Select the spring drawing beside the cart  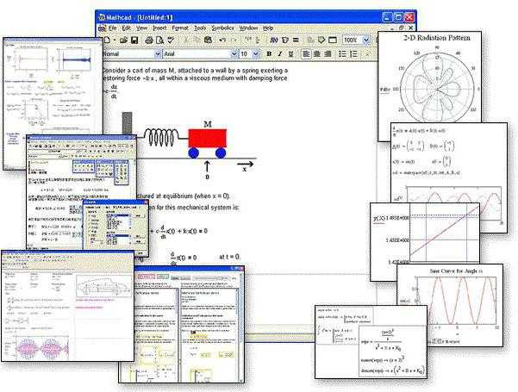[x=163, y=137]
